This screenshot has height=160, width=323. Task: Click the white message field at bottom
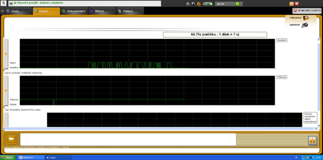click(x=128, y=139)
